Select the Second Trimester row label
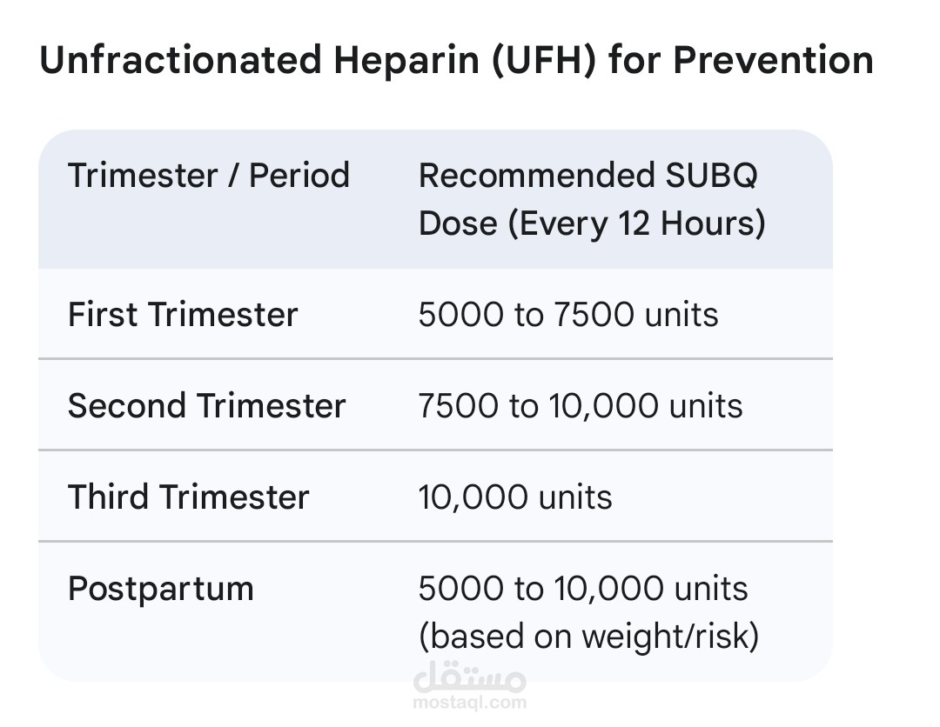 [x=207, y=405]
